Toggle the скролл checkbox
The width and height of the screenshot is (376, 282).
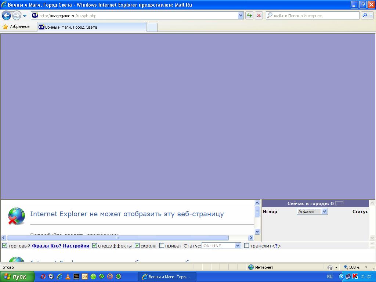click(137, 246)
